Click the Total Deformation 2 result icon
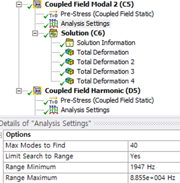The image size is (180, 183). (x=69, y=62)
